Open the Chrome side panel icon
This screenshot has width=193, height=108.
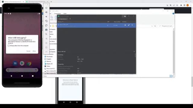pos(184,5)
